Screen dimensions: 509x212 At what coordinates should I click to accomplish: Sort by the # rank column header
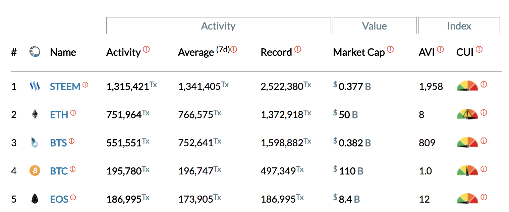14,52
